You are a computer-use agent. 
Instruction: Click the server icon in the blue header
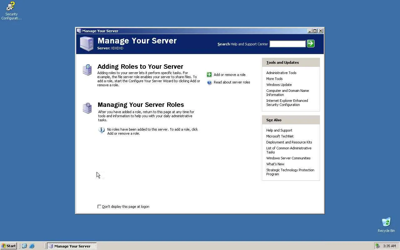[x=87, y=44]
